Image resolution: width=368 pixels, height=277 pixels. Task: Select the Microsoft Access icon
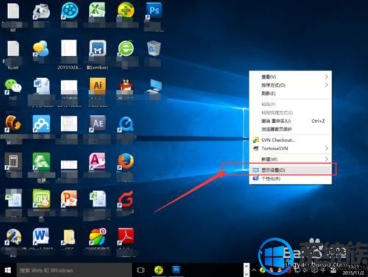pyautogui.click(x=97, y=161)
